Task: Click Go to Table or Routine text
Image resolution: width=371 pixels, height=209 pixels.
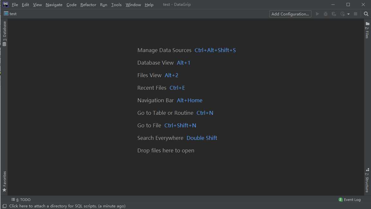Action: 165,113
